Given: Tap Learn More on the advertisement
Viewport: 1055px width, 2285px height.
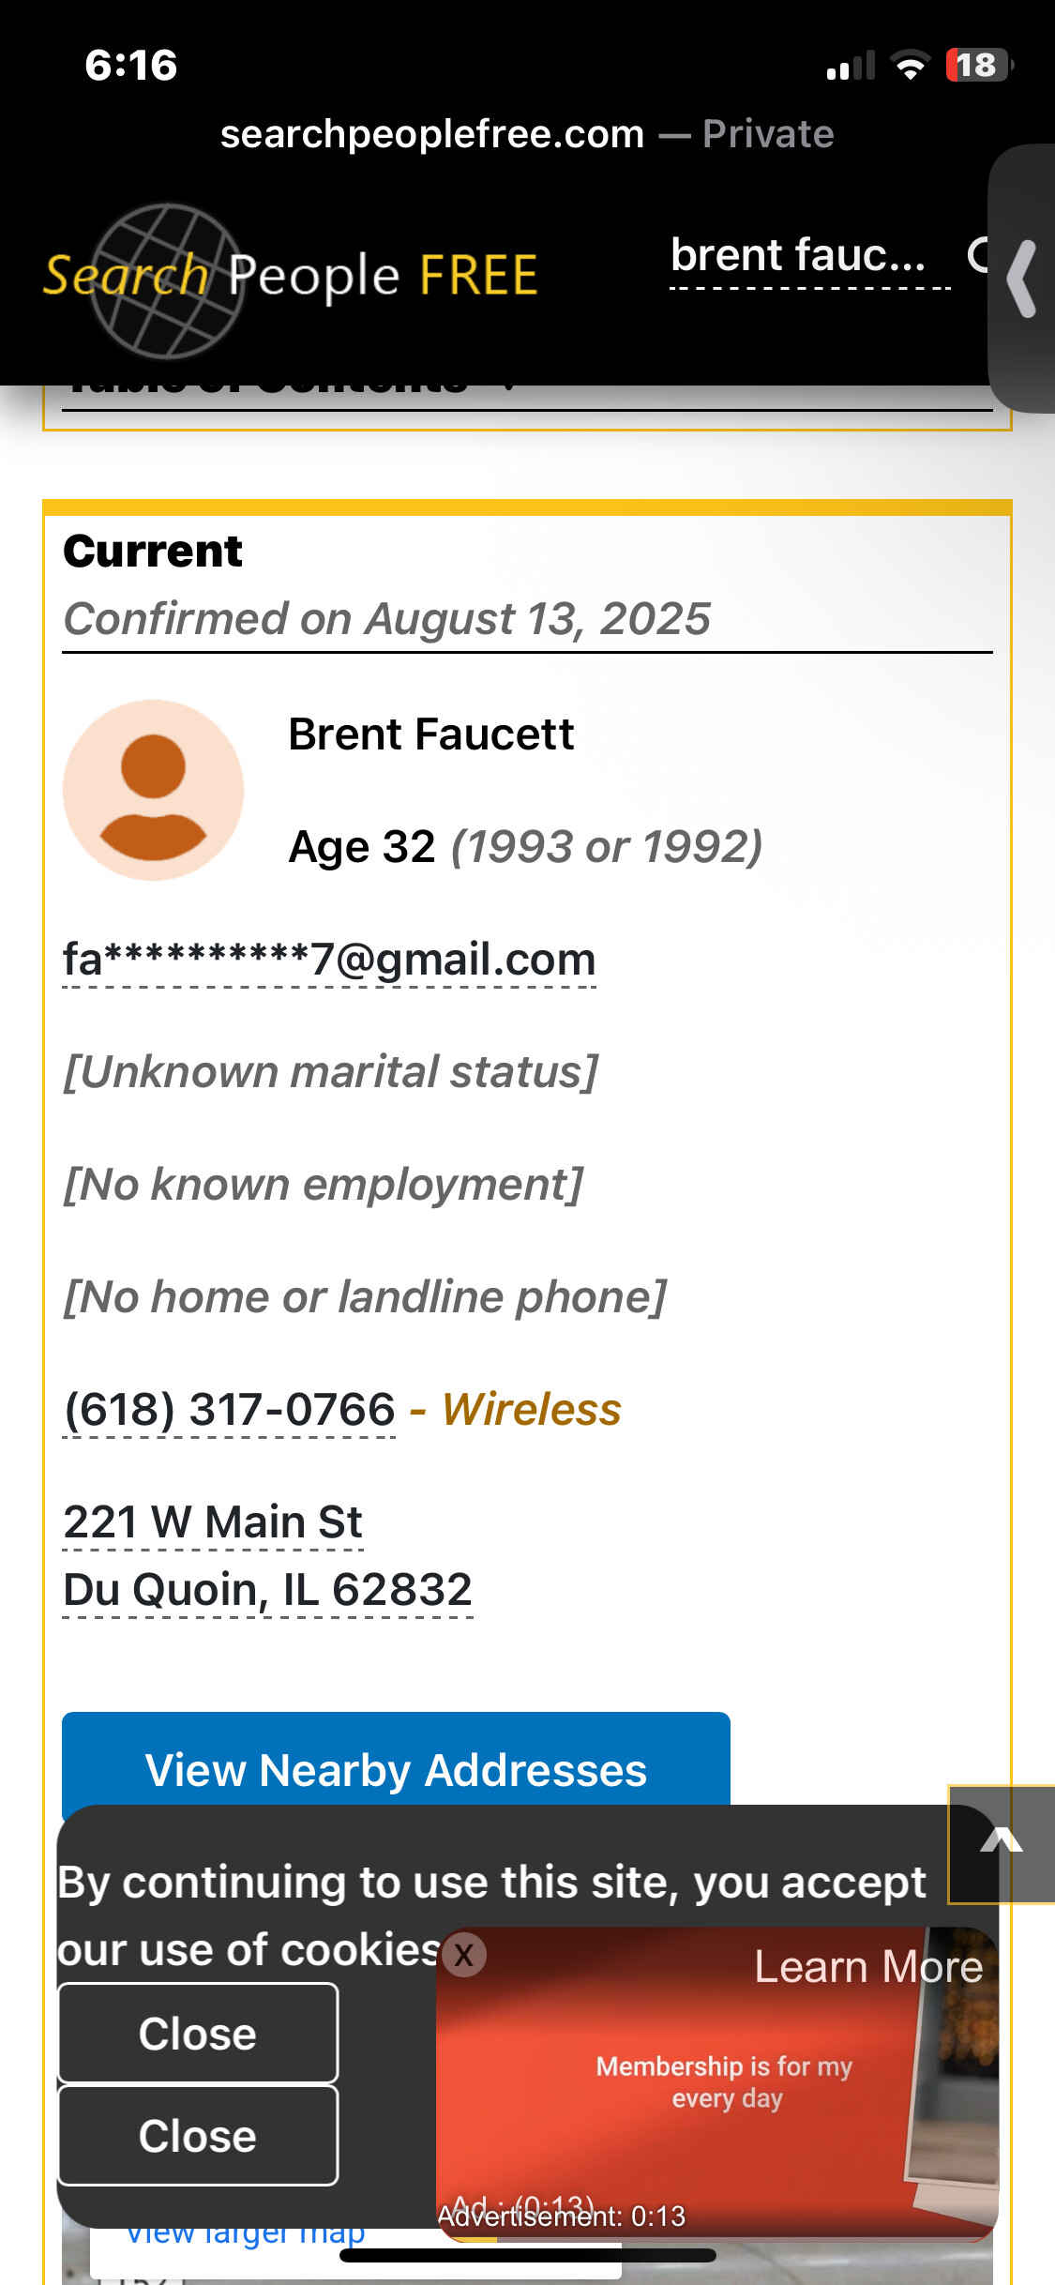Looking at the screenshot, I should coord(867,1968).
